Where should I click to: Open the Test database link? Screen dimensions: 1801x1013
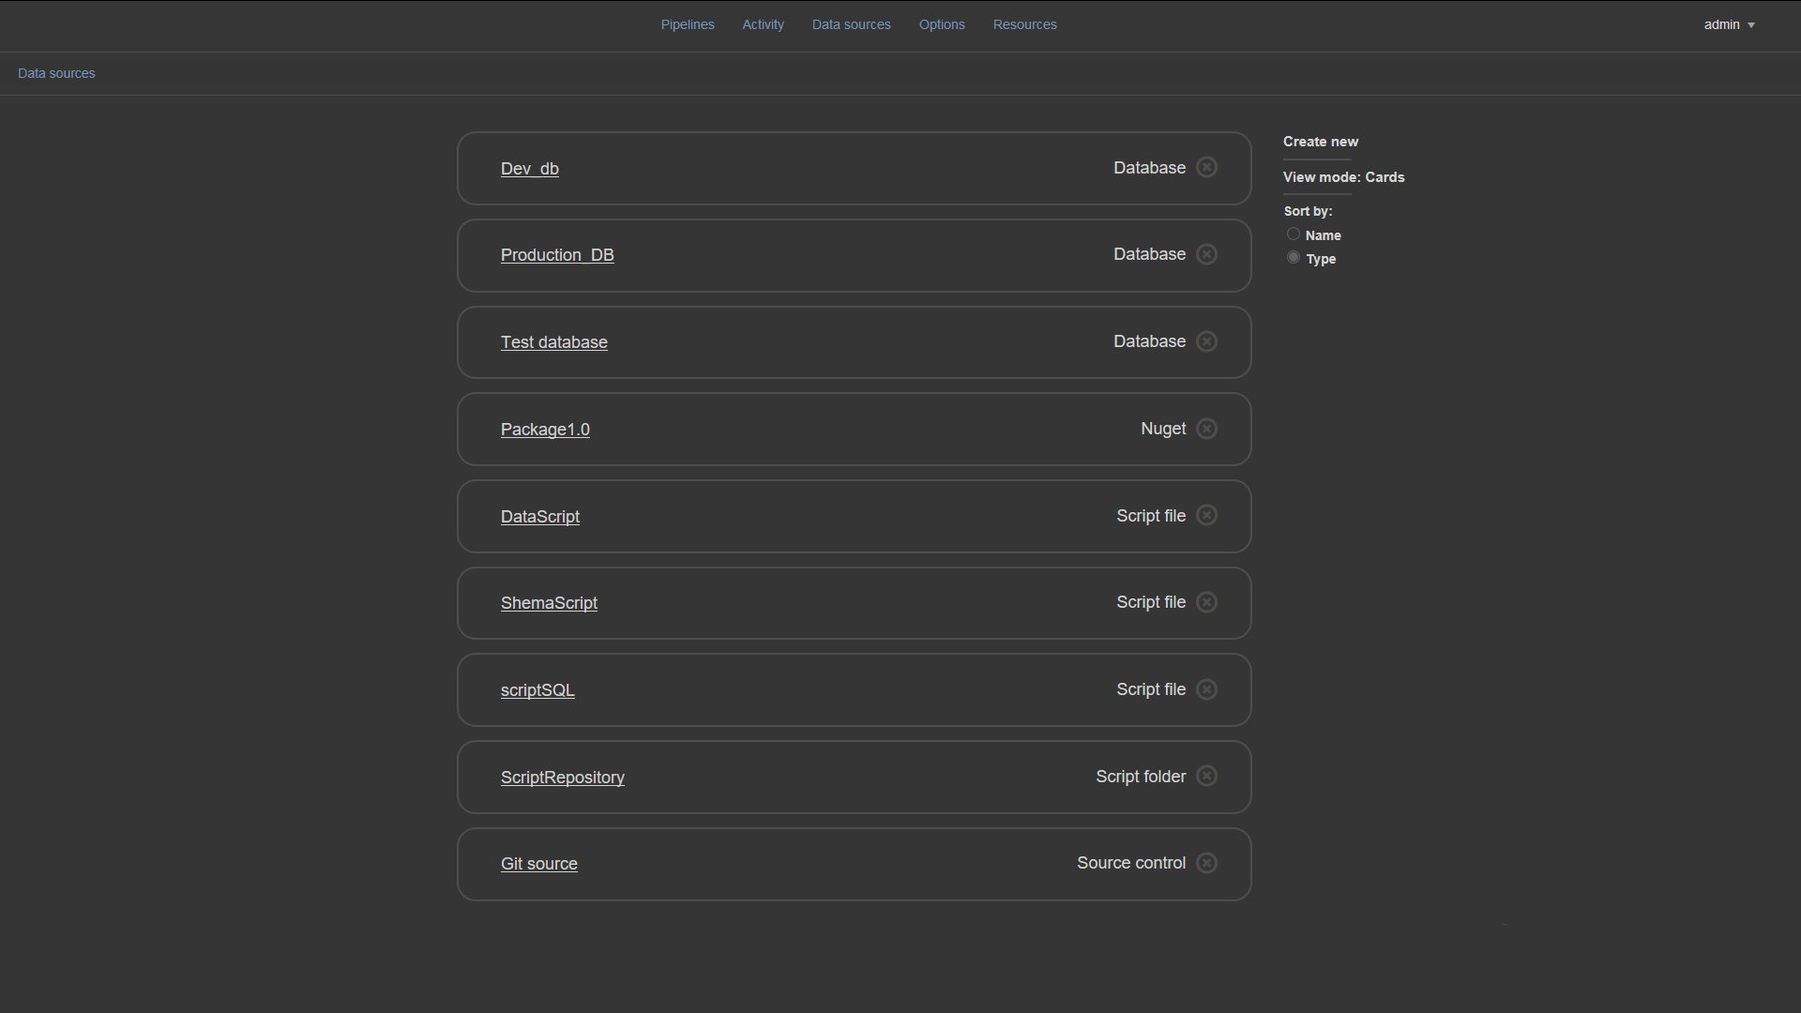point(553,342)
